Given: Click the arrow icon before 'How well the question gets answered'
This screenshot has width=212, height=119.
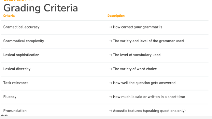Looking at the screenshot, I should 111,83.
